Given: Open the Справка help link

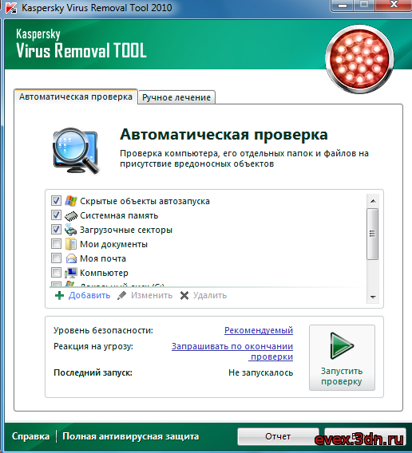Looking at the screenshot, I should (x=30, y=436).
